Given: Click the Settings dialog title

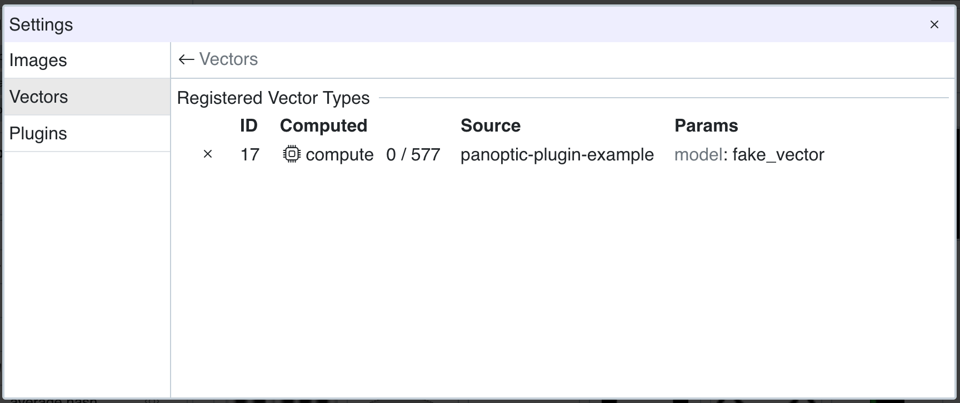Looking at the screenshot, I should click(41, 24).
